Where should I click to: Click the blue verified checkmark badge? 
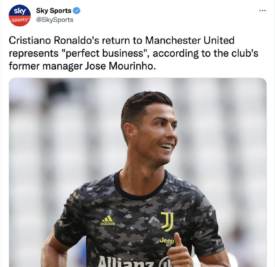(76, 11)
